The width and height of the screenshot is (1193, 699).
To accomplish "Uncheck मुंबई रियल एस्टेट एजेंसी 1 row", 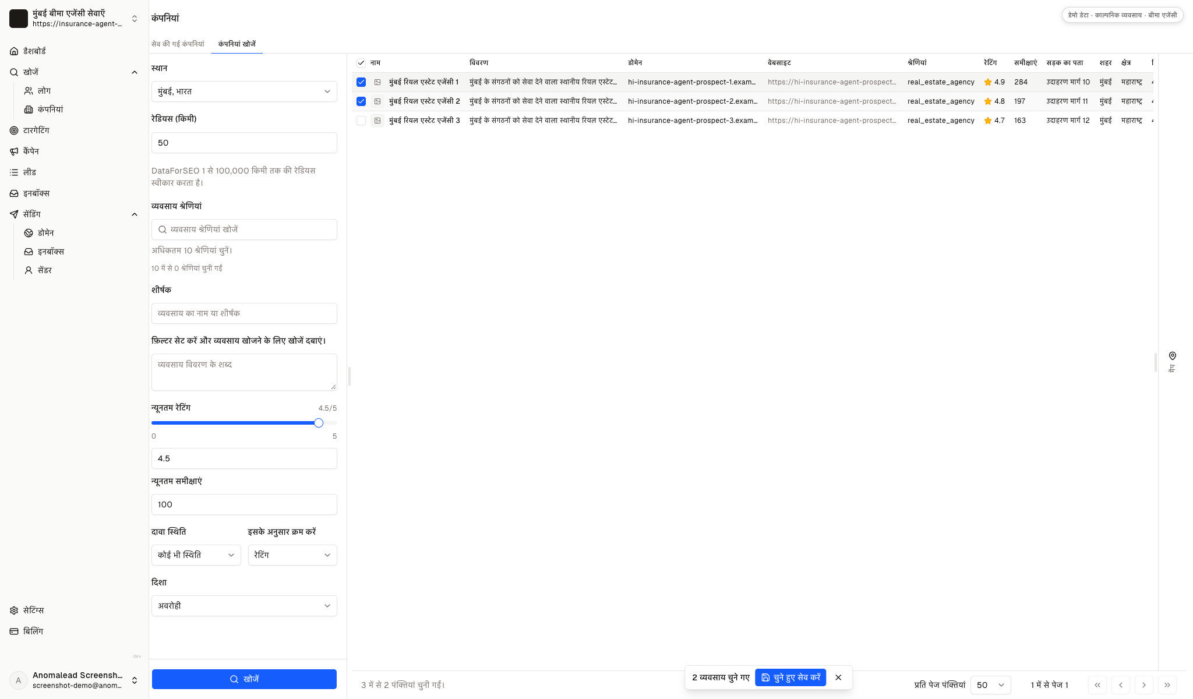I will [x=361, y=82].
